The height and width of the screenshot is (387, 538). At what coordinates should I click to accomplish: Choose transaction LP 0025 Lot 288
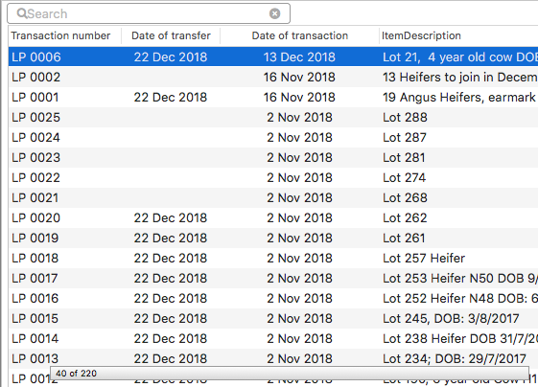[273, 117]
